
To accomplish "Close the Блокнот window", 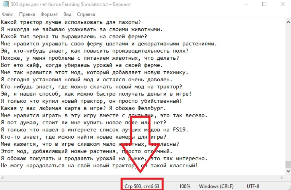I will 283,4.
